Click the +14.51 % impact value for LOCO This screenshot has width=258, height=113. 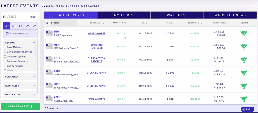pos(195,86)
